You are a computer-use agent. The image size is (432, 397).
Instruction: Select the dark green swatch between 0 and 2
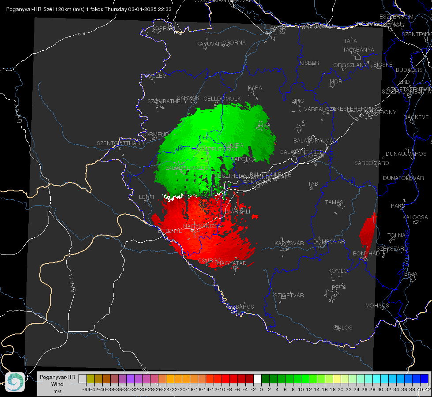[x=265, y=378]
